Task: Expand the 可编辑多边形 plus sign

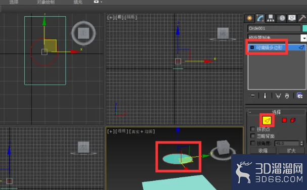Action: click(x=252, y=47)
